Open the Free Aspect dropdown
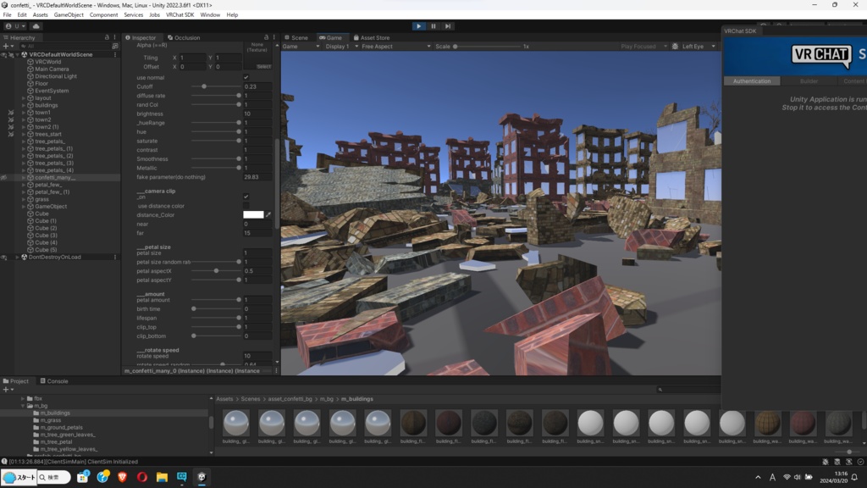 [x=395, y=47]
